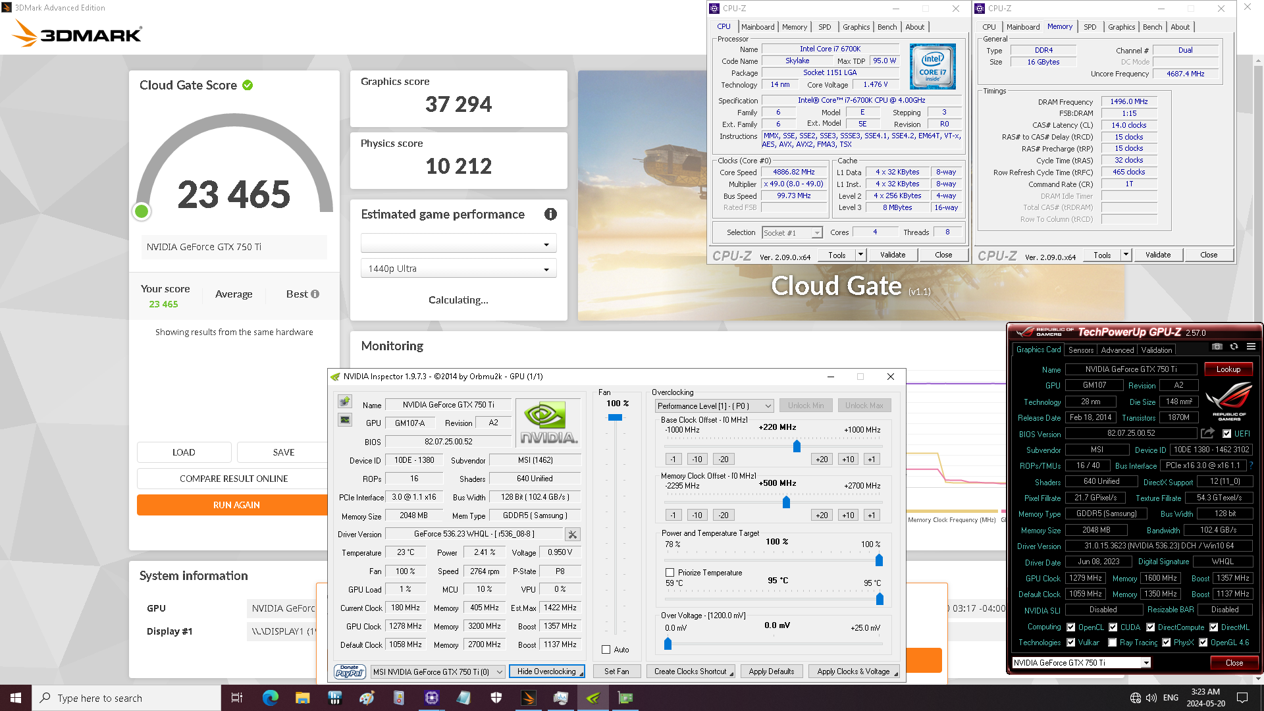Click the volume icon in system tray
Screen dimensions: 1264x711
[x=1151, y=698]
